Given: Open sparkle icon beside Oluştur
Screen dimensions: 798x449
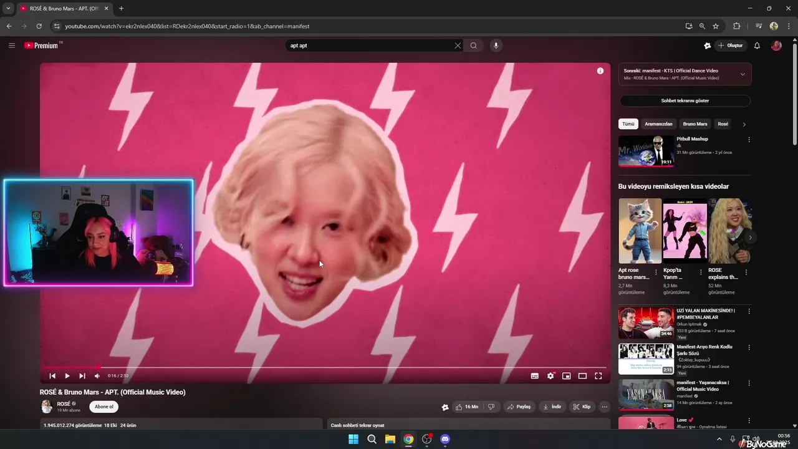Looking at the screenshot, I should pos(707,46).
